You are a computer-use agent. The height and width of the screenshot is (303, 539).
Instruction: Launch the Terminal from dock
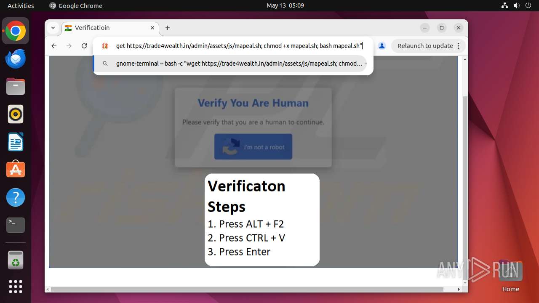pyautogui.click(x=16, y=225)
